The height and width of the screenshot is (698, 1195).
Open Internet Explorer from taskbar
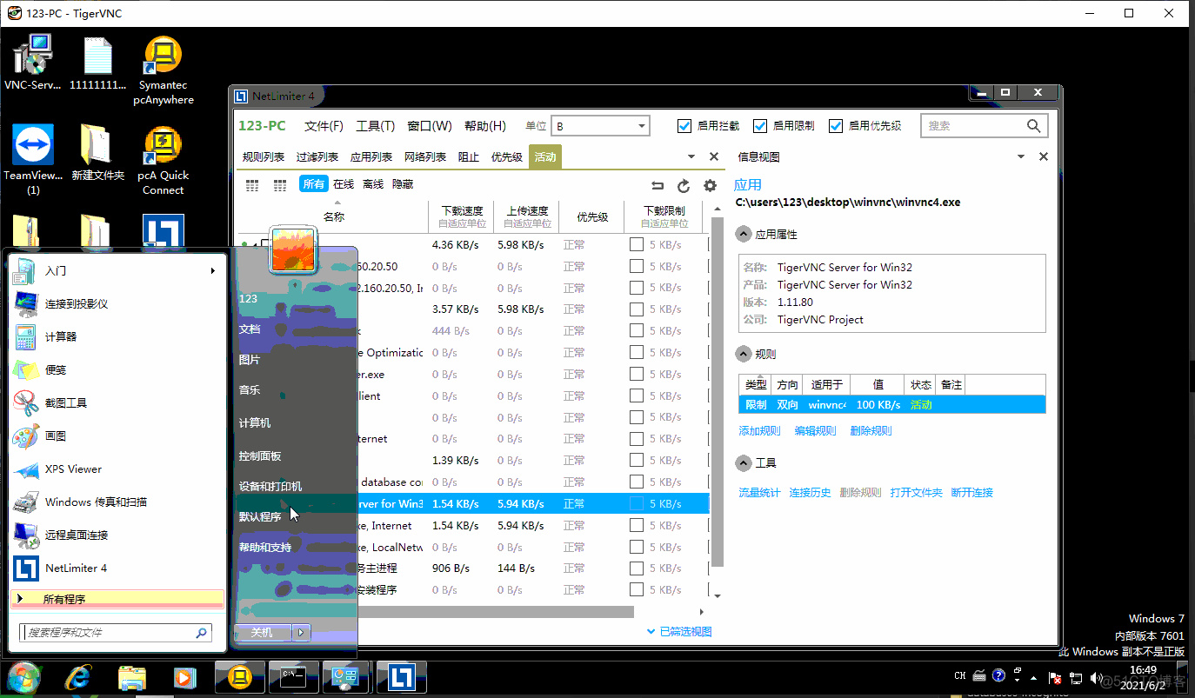[x=78, y=676]
